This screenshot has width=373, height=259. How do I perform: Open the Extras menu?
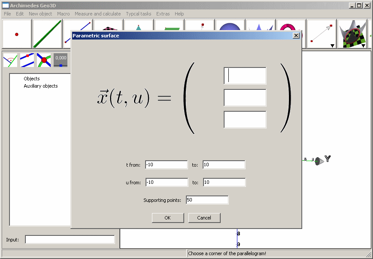click(x=163, y=14)
